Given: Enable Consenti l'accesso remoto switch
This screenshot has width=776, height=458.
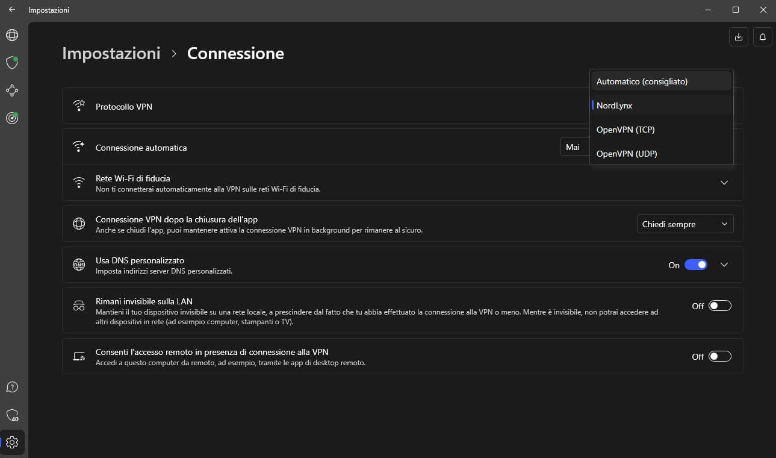Looking at the screenshot, I should 720,356.
